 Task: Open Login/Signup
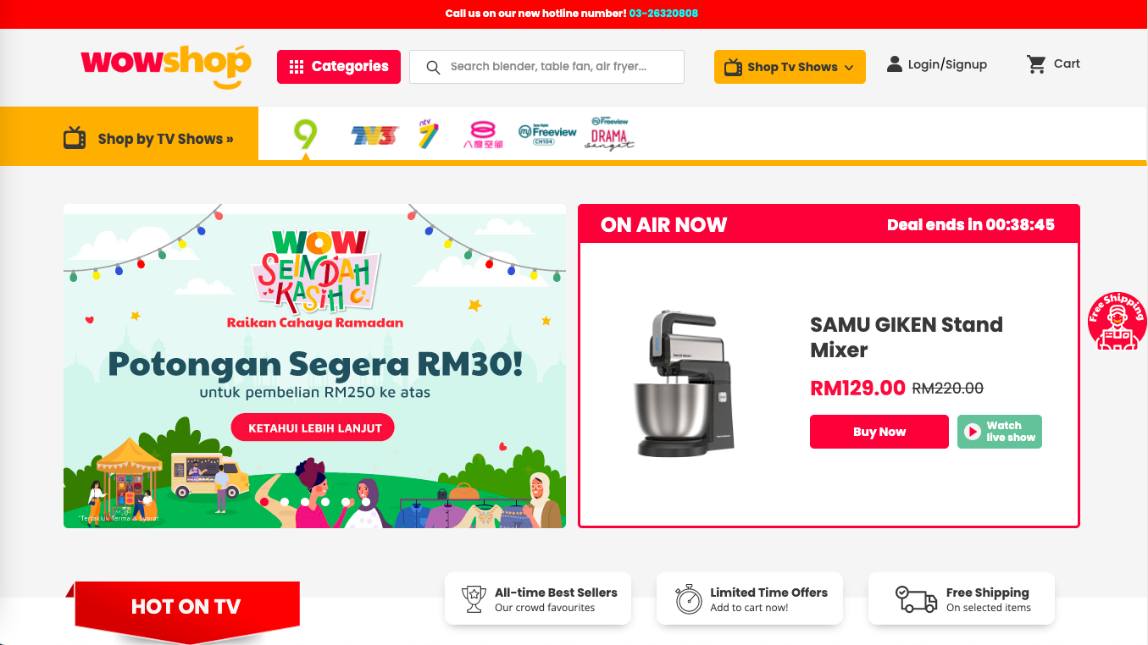point(937,64)
